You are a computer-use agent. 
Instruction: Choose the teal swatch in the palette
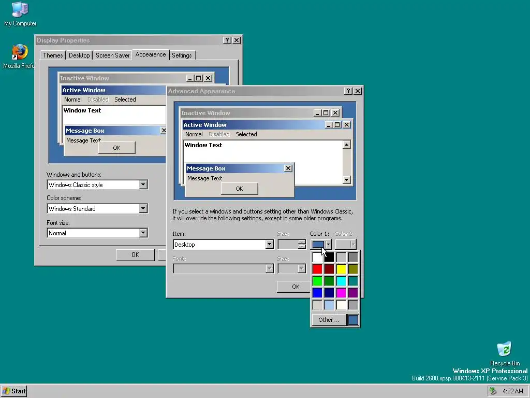[353, 281]
